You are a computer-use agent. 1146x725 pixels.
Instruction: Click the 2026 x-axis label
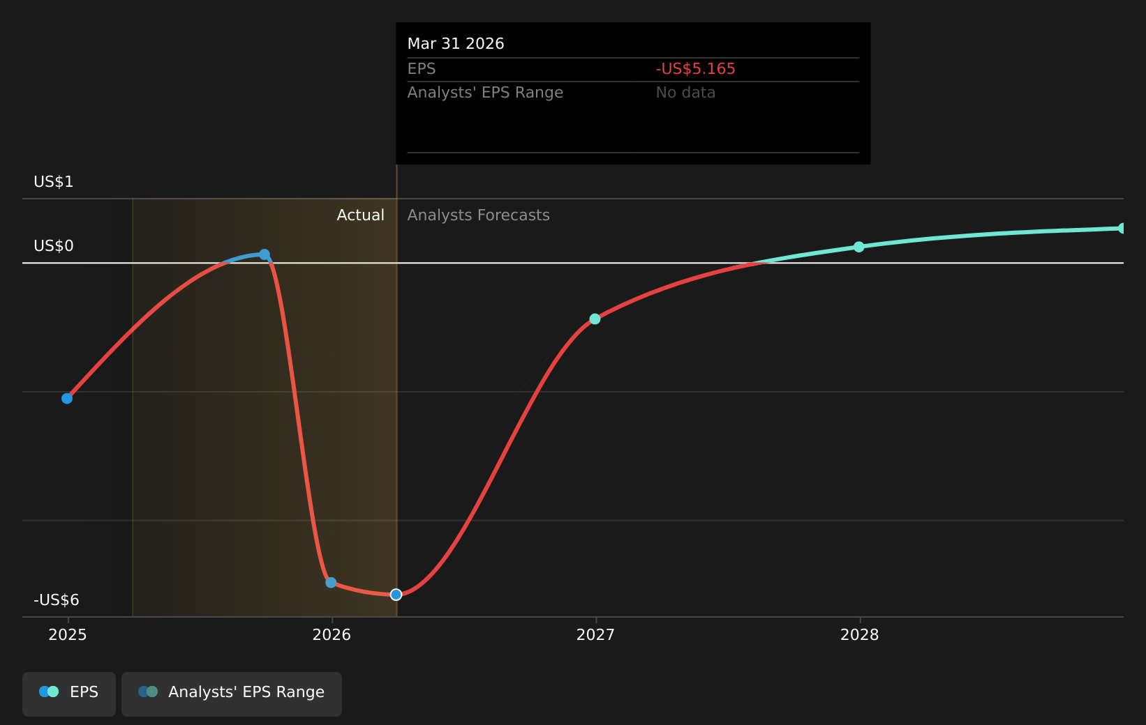tap(332, 634)
